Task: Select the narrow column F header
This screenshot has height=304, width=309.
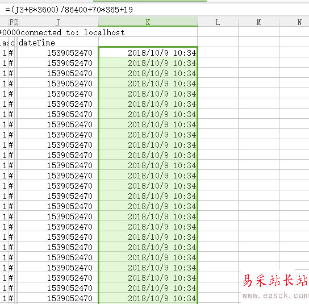Action: click(11, 22)
